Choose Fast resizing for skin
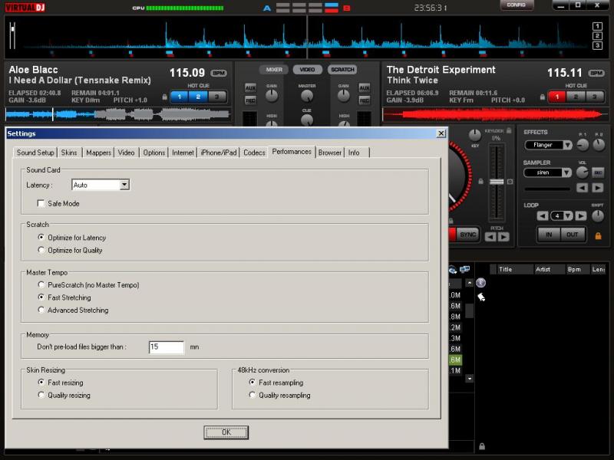This screenshot has height=460, width=614. (41, 382)
